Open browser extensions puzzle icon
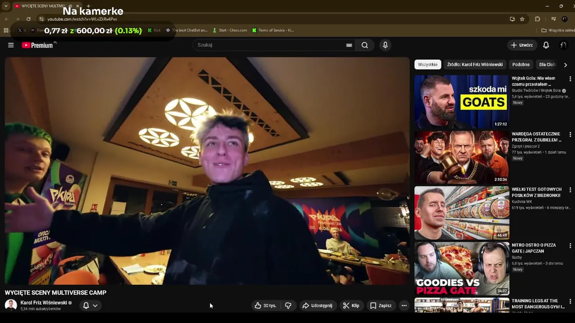575x323 pixels. 537,19
